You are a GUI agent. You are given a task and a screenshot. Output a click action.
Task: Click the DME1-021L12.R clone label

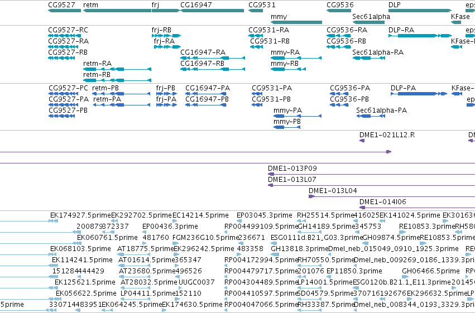coord(387,135)
